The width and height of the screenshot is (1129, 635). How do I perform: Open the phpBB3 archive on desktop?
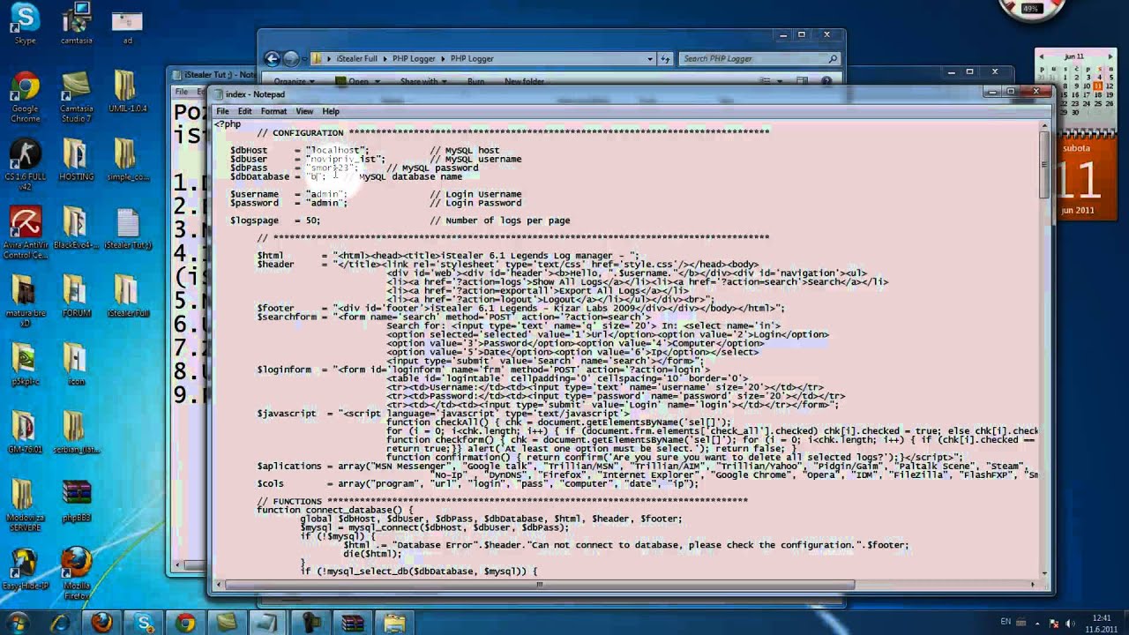pyautogui.click(x=76, y=502)
